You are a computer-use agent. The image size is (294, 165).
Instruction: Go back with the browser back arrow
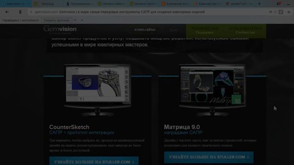coord(7,12)
